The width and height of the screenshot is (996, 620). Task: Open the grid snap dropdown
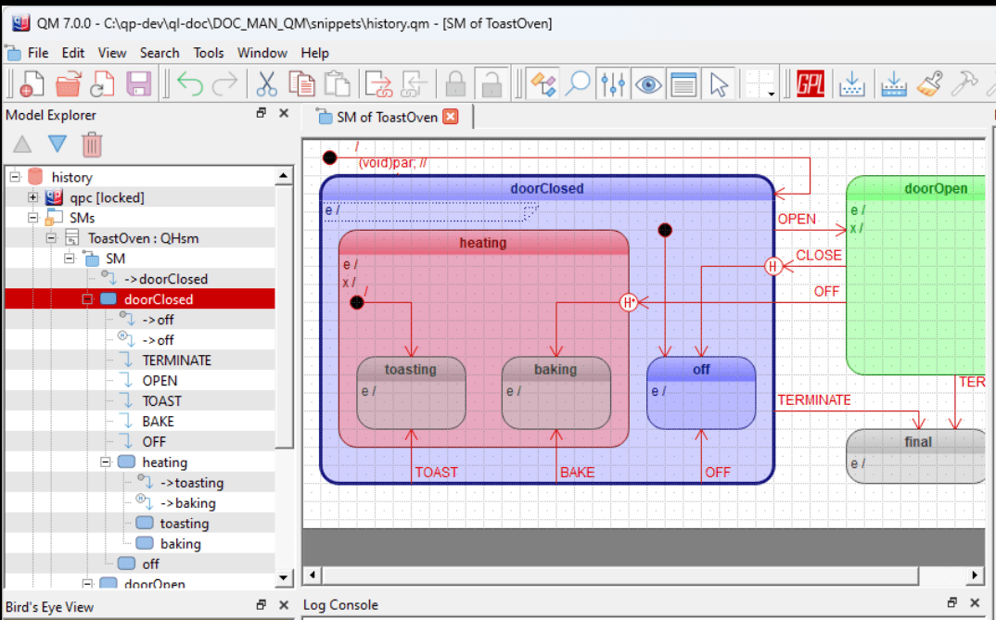coord(772,94)
